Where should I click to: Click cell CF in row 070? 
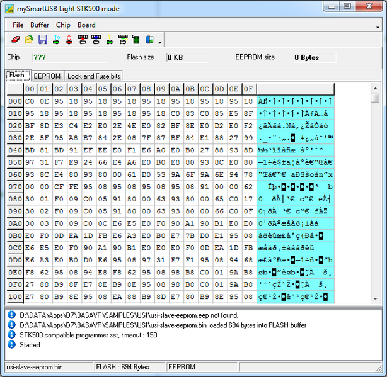pyautogui.click(x=59, y=187)
